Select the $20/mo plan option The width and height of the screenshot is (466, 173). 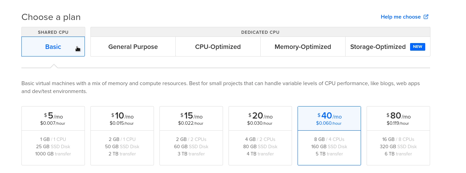click(260, 119)
